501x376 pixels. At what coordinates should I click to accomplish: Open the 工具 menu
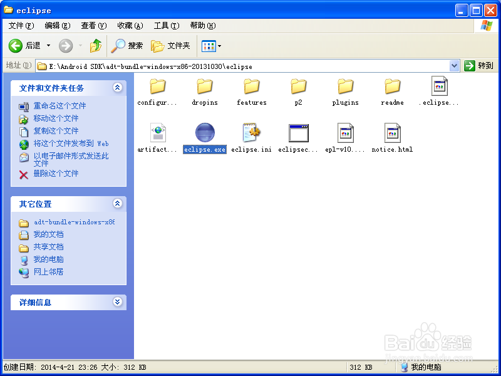(166, 26)
